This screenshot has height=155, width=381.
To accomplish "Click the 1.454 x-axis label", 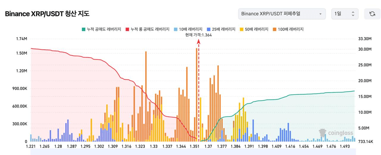I will click(304, 146).
